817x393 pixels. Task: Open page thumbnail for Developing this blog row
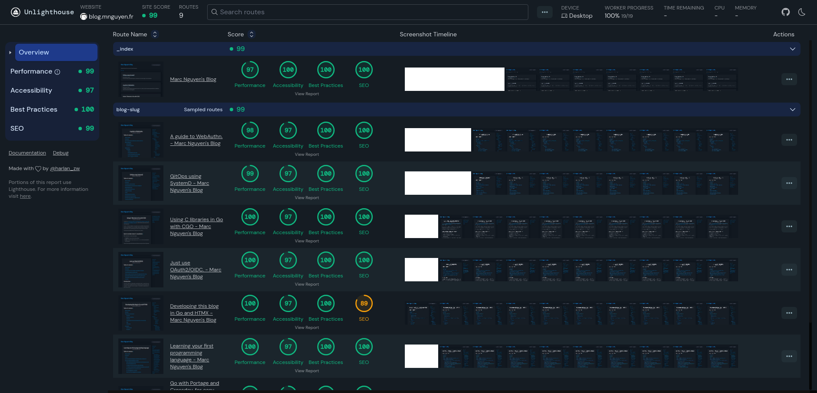141,313
